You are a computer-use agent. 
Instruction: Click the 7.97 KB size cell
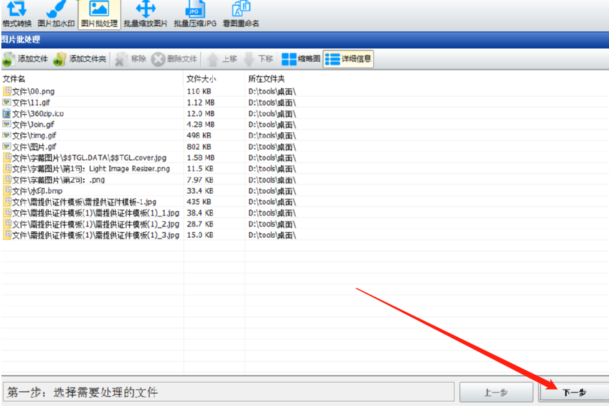[200, 180]
